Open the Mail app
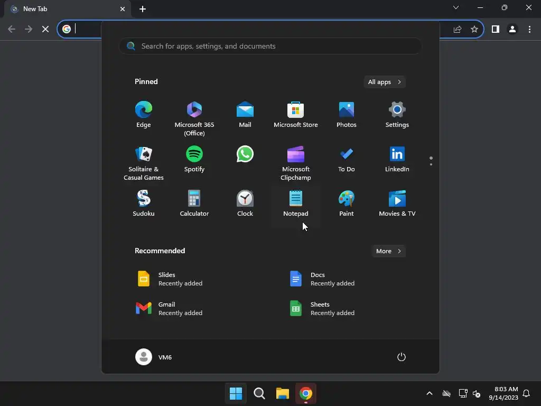The image size is (541, 406). pyautogui.click(x=245, y=115)
